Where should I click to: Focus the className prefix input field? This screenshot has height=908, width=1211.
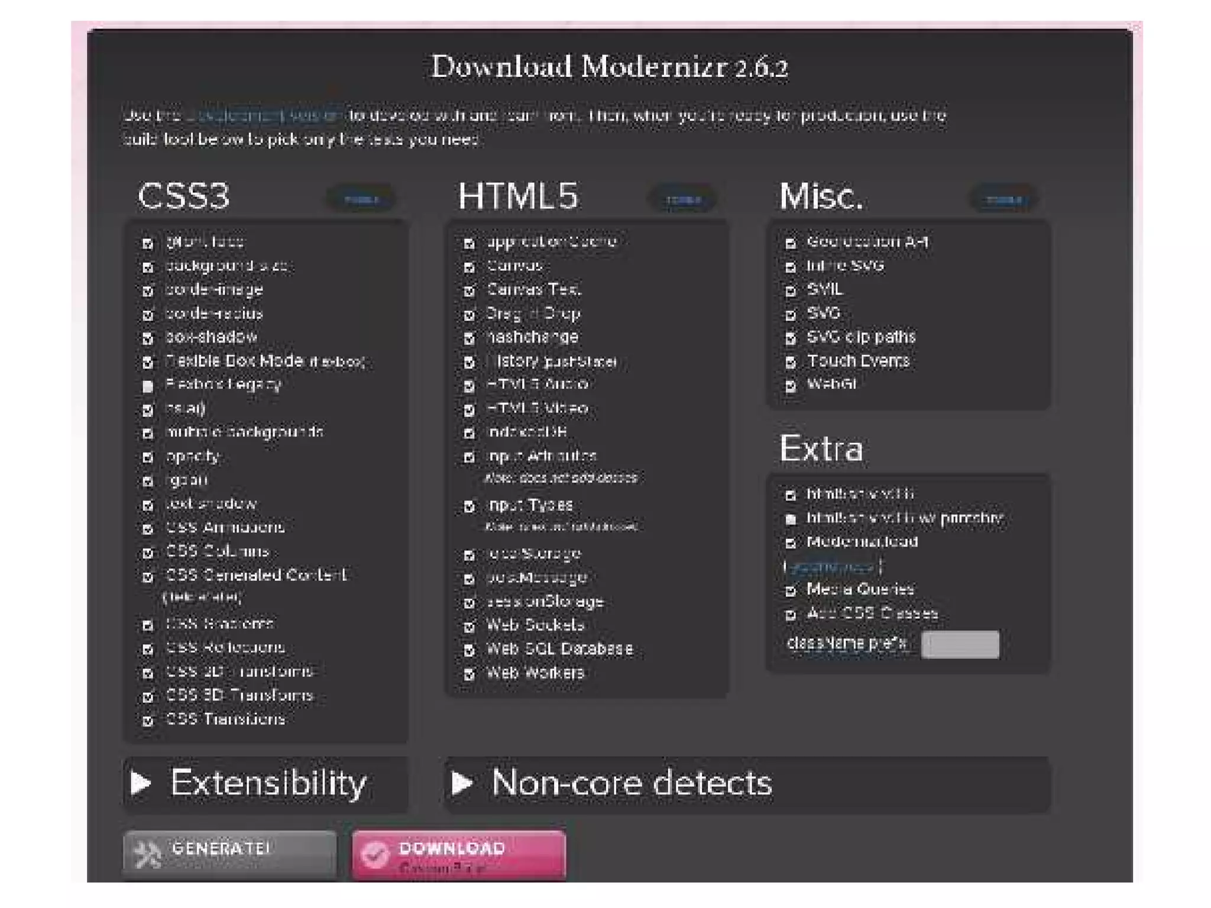[x=960, y=644]
